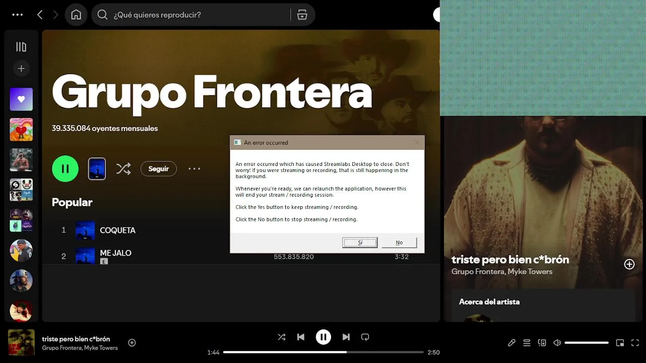Toggle shuffle in the player controls
Image resolution: width=646 pixels, height=363 pixels.
[282, 337]
